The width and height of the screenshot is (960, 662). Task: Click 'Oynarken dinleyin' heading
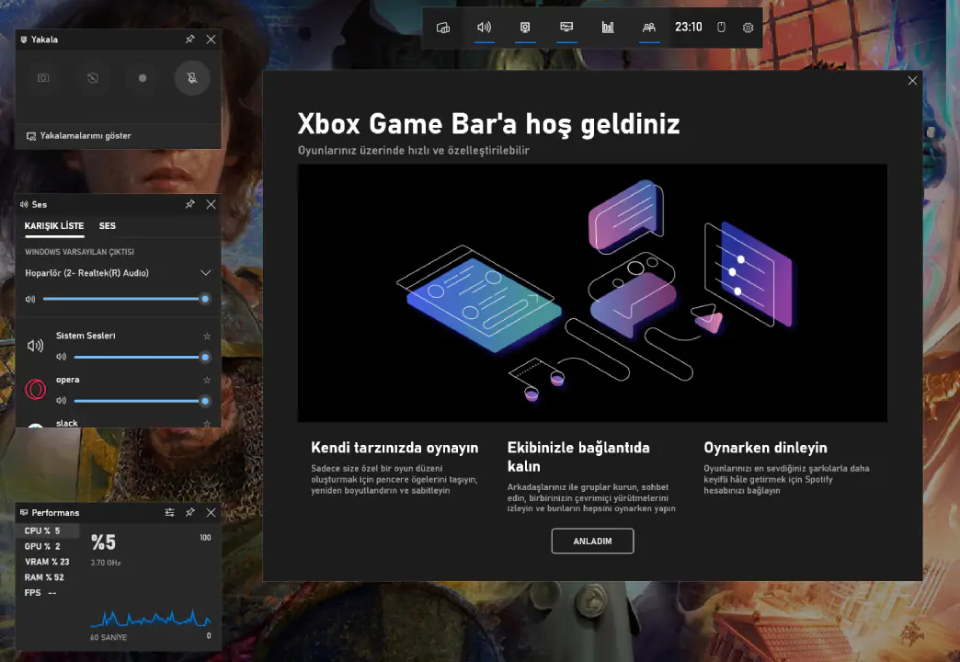tap(765, 448)
